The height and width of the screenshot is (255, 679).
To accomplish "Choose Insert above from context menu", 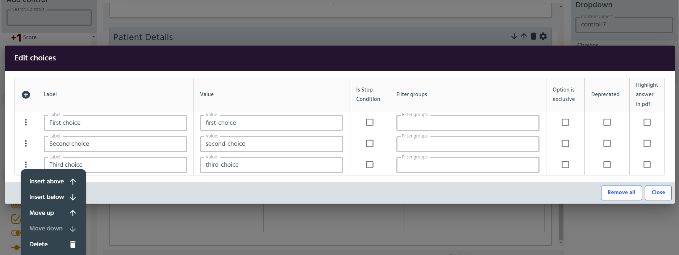I will [x=53, y=182].
